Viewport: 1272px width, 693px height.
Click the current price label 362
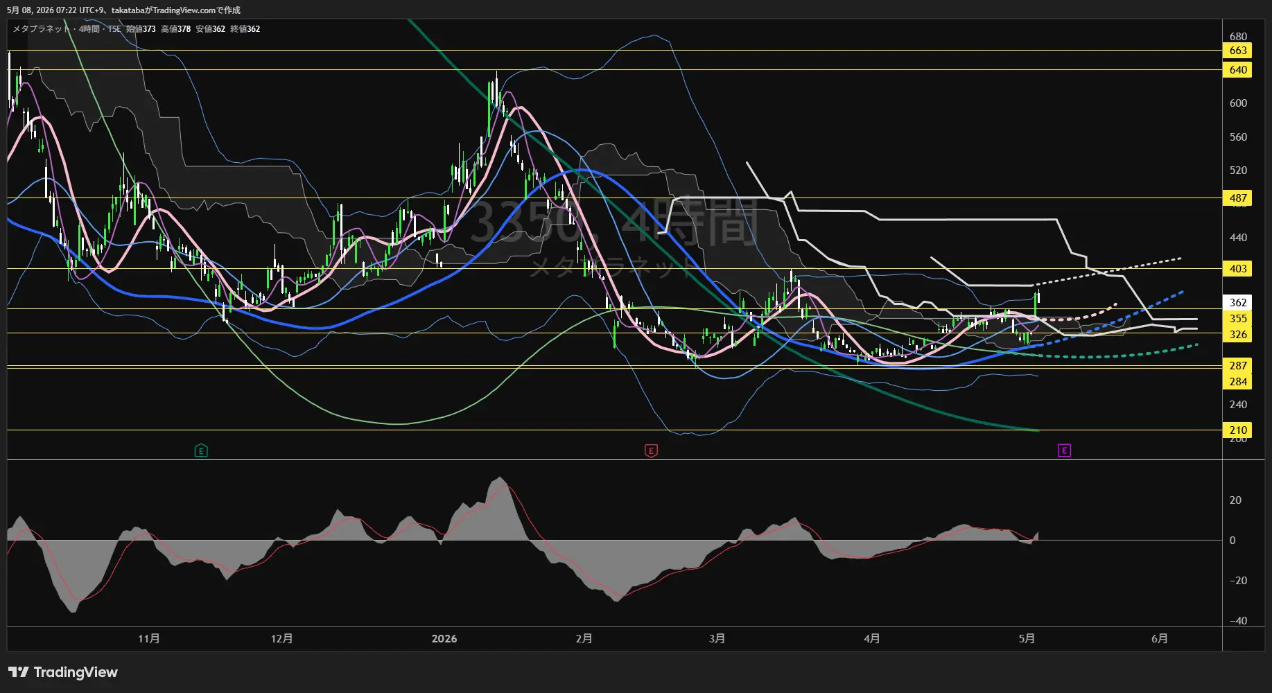point(1238,303)
